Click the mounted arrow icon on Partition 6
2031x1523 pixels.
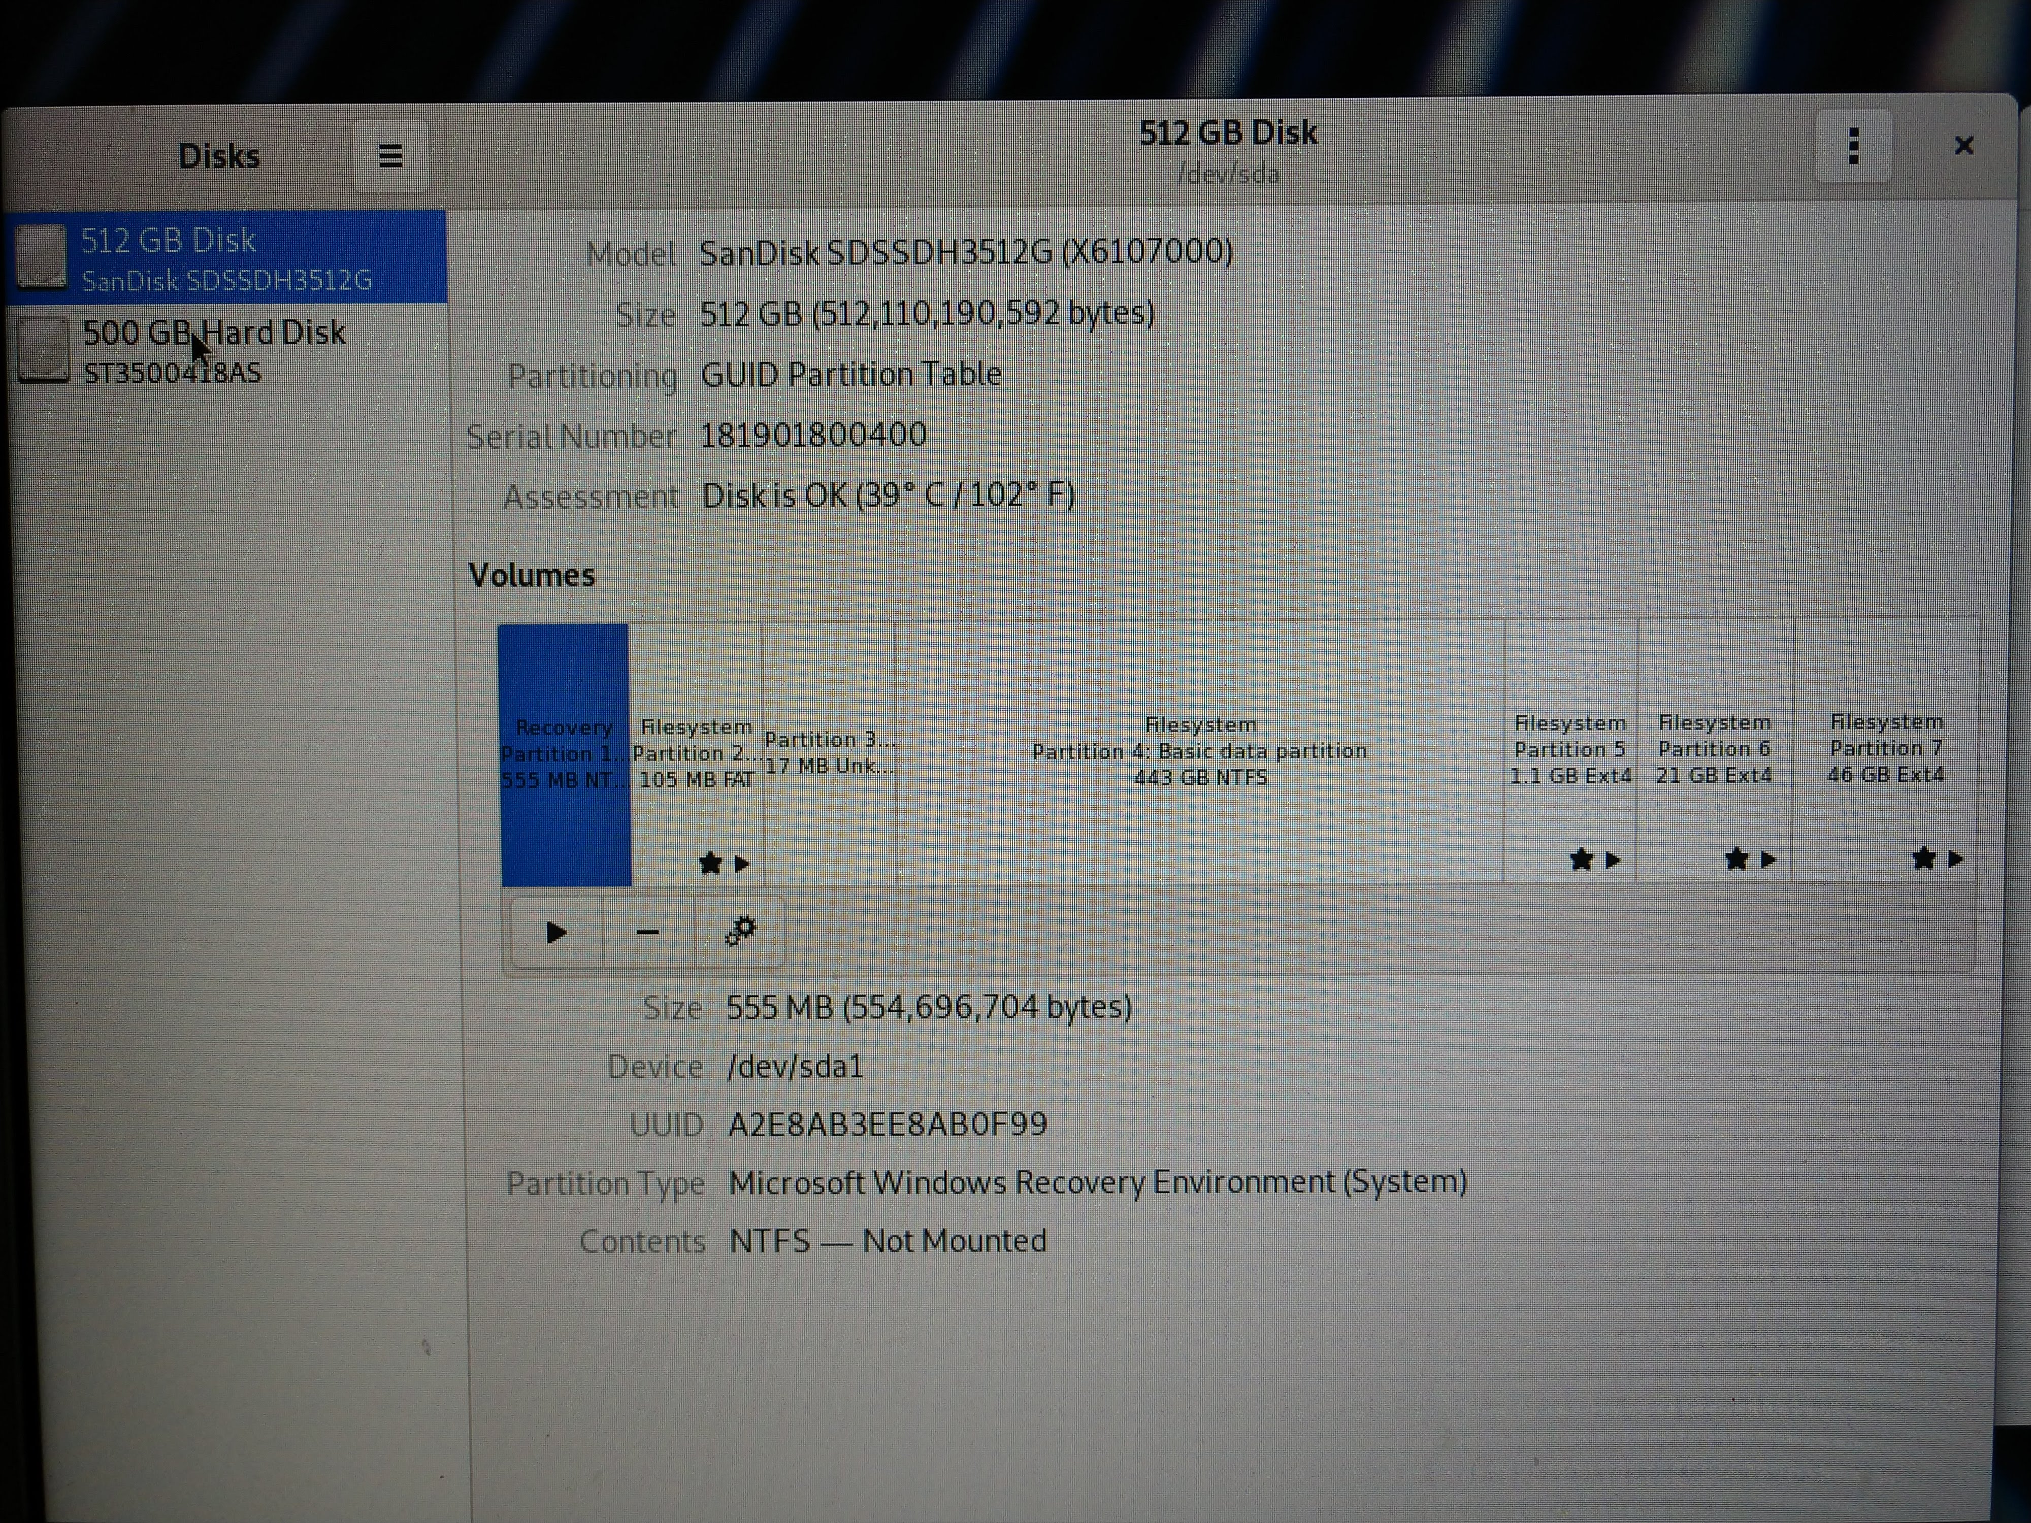[x=1767, y=859]
